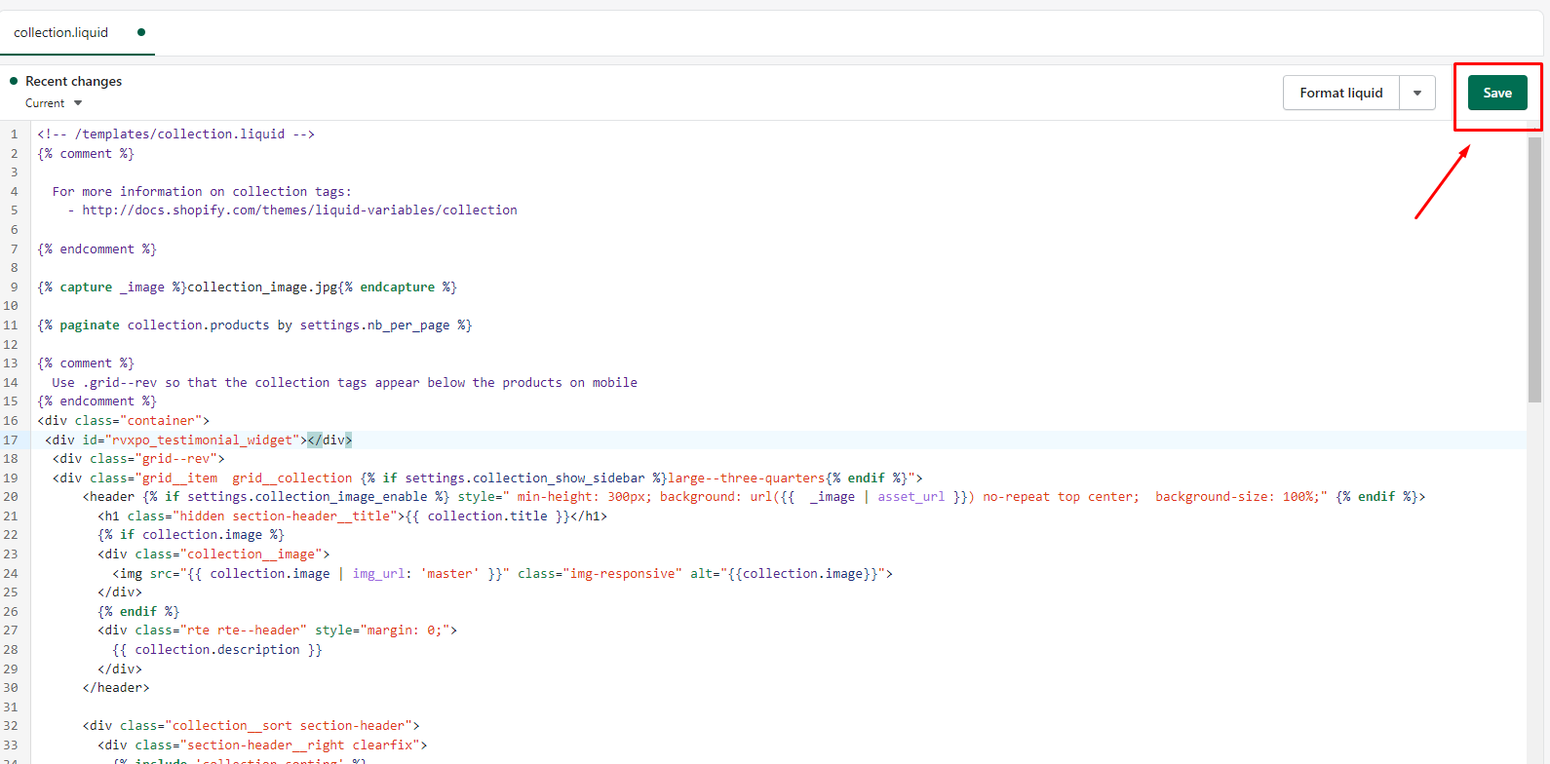Click the 'background-size: 100%' text on line 20
Image resolution: width=1550 pixels, height=764 pixels.
pos(1238,496)
